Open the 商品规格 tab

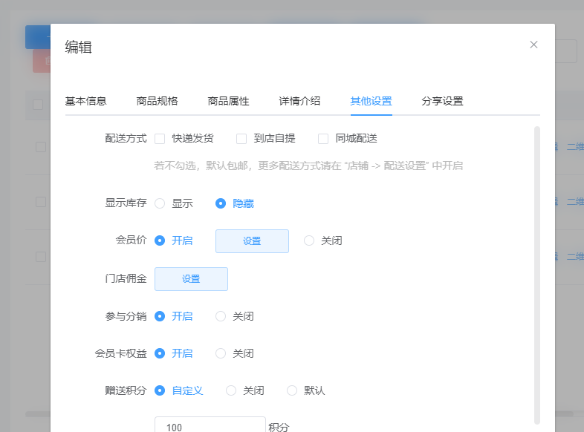pos(157,101)
